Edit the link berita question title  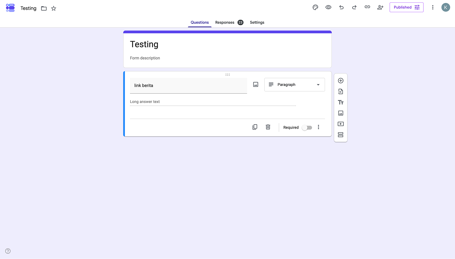click(189, 86)
